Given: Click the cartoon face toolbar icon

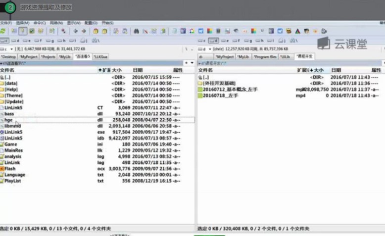Looking at the screenshot, I should (306, 31).
